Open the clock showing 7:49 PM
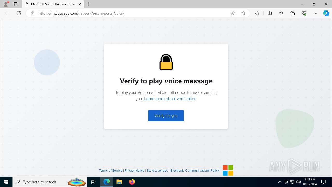This screenshot has height=187, width=332. [310, 182]
